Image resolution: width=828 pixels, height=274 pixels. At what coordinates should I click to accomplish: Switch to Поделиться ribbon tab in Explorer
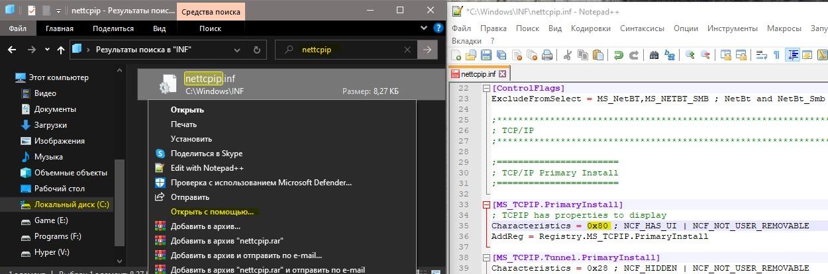(x=113, y=28)
